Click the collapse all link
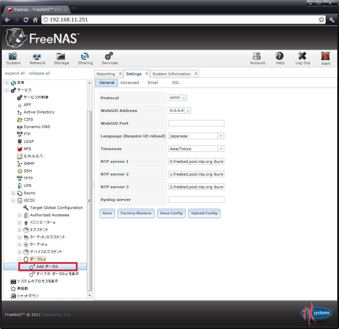 pos(39,73)
